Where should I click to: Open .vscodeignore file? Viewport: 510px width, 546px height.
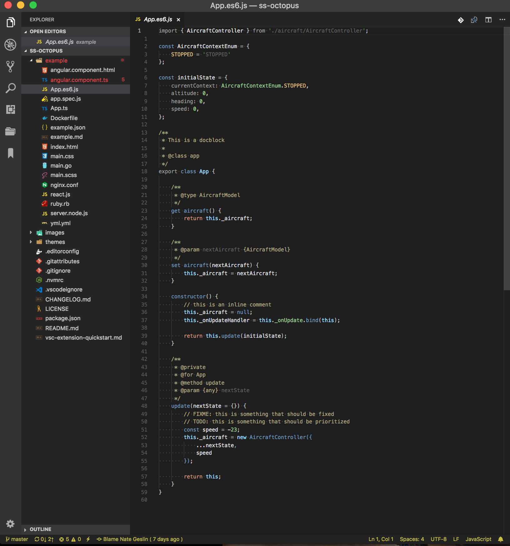point(76,290)
